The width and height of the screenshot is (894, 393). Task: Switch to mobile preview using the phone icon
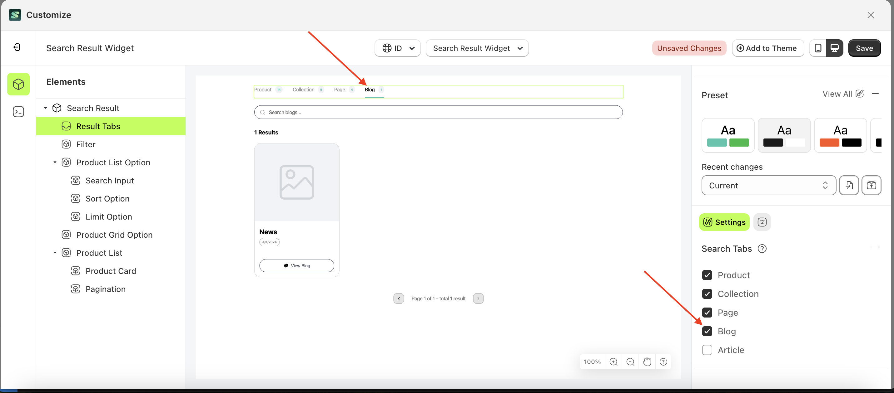pyautogui.click(x=818, y=48)
